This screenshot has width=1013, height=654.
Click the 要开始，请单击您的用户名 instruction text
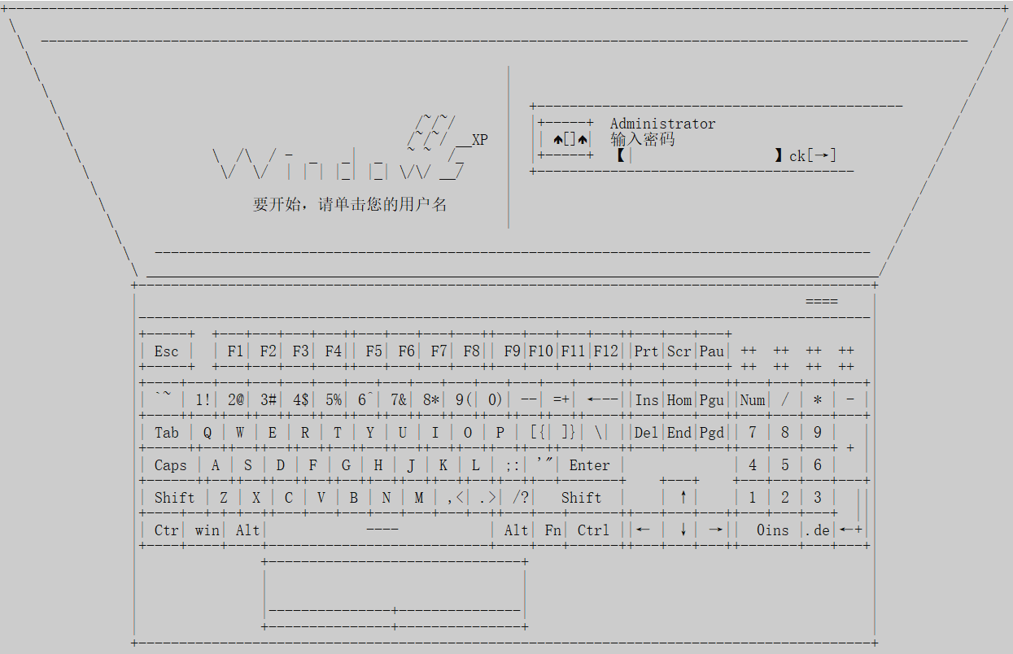click(350, 204)
